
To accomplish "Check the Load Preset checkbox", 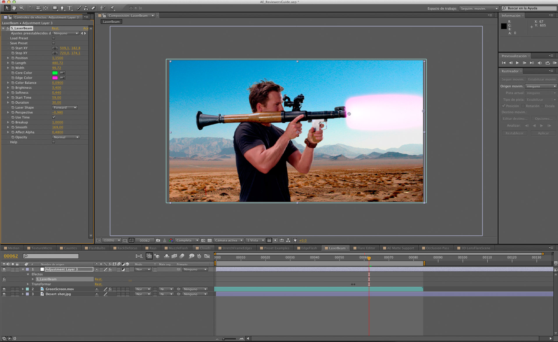I will [x=54, y=38].
